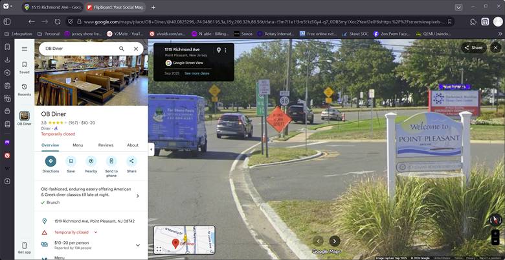Click the 'See more dates' link
Image resolution: width=505 pixels, height=260 pixels.
(197, 73)
